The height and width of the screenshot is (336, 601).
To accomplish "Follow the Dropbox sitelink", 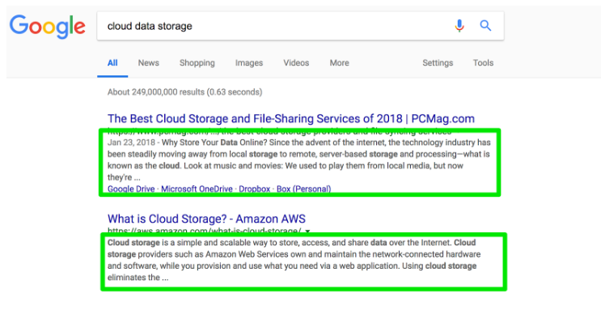I will 255,189.
